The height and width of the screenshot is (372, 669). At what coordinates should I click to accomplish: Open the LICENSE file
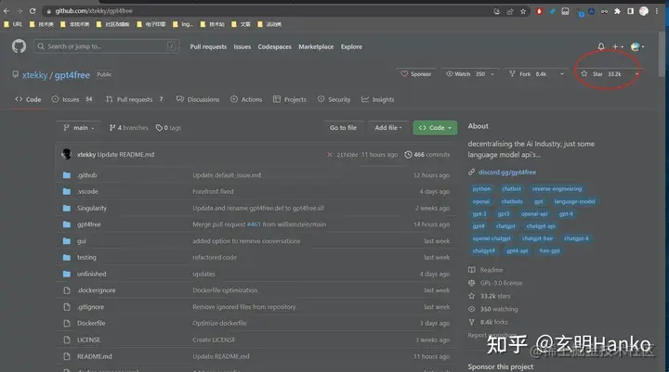coord(88,340)
